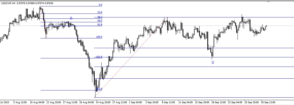Screen dimensions: 294x105
Task: Select the blue up arrow marker
Action: 213,62
